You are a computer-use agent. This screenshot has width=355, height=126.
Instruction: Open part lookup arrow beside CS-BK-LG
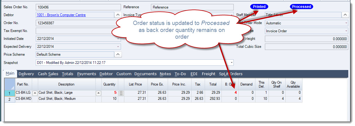coord(35,93)
